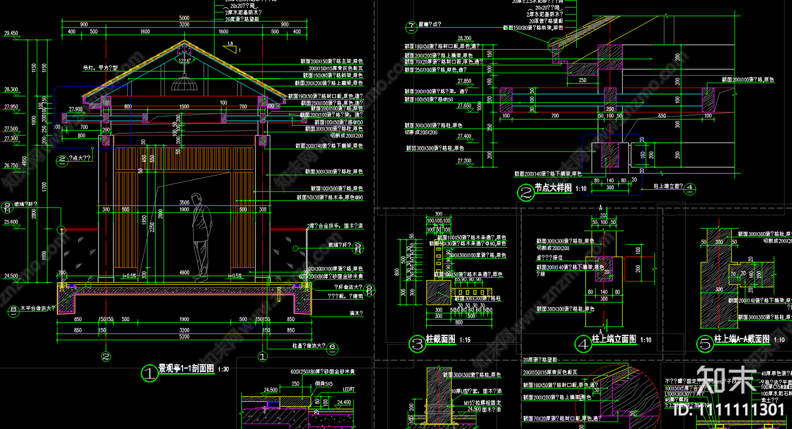Image resolution: width=792 pixels, height=429 pixels.
Task: Select the elevation mark '26.750'
Action: pyautogui.click(x=11, y=165)
